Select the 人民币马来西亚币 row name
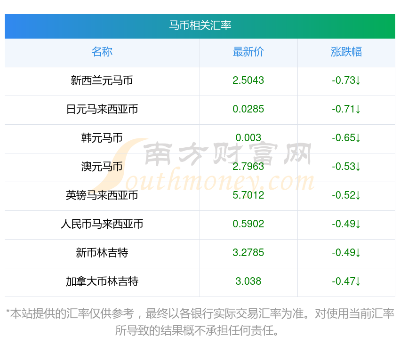Image resolution: width=400 pixels, height=345 pixels. click(x=102, y=224)
